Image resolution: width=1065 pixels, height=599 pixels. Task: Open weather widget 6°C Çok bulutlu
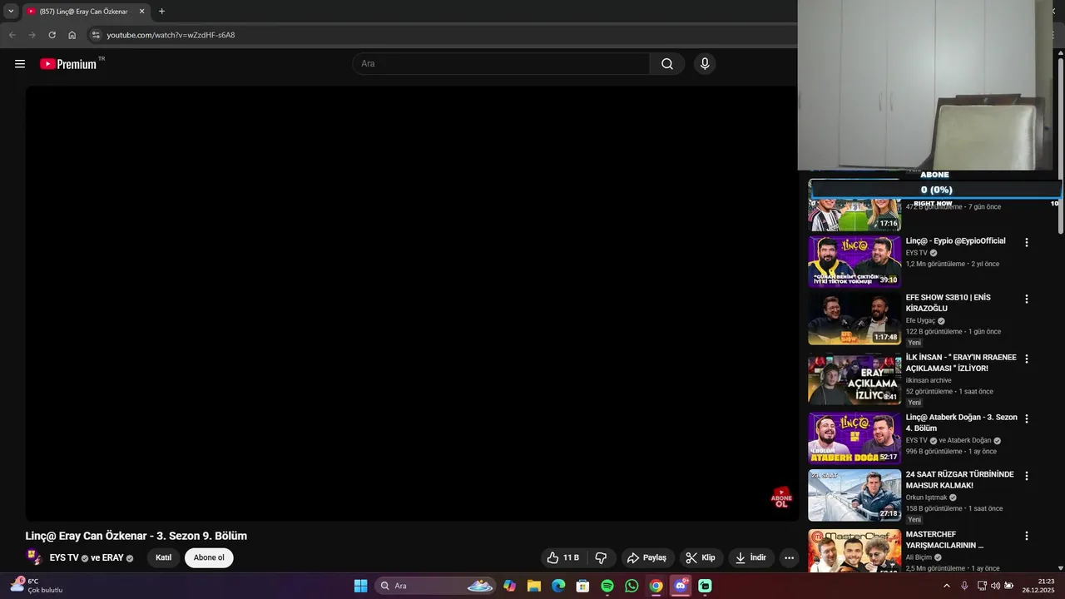pyautogui.click(x=37, y=586)
